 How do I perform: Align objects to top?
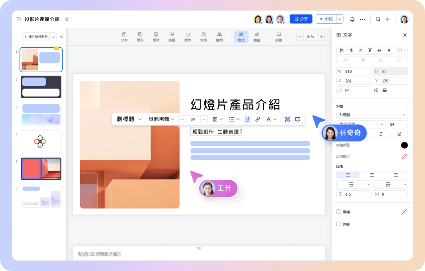[370, 51]
